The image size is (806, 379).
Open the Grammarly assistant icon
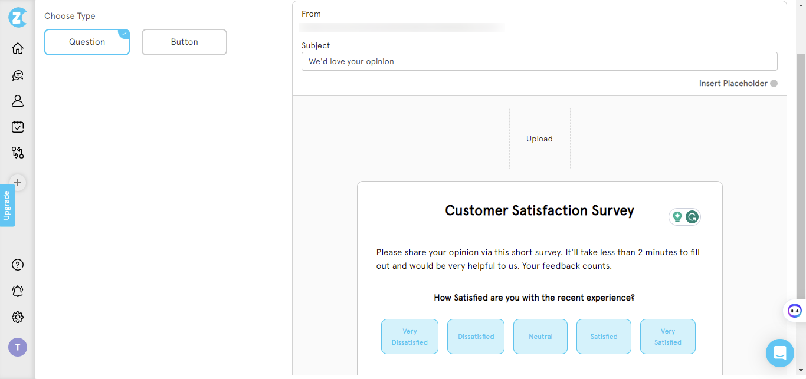coord(692,217)
